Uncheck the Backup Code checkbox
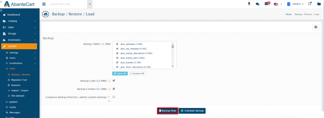The image size is (324, 118). pos(114,81)
